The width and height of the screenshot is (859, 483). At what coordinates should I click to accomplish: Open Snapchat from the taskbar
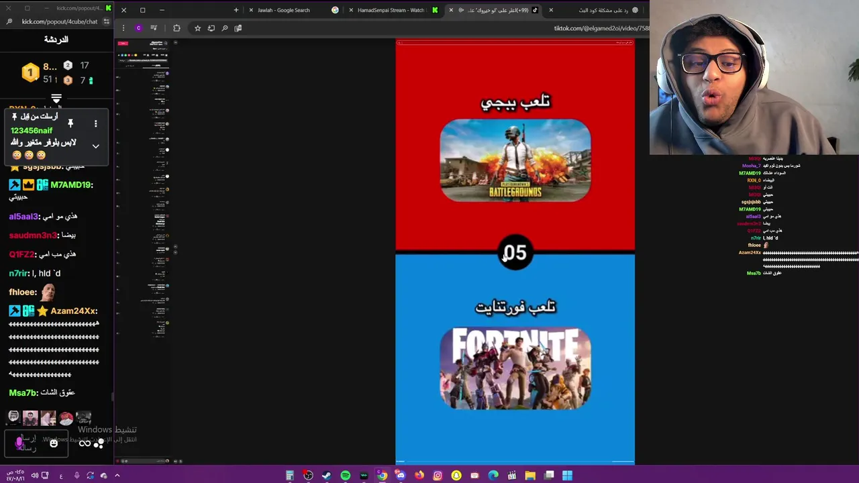[456, 476]
